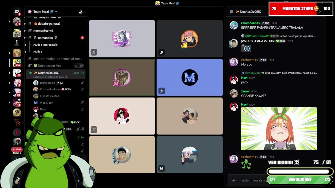The image size is (335, 188).
Task: Open the guia-de-mudae-en-honor channel
Action: [x=58, y=59]
